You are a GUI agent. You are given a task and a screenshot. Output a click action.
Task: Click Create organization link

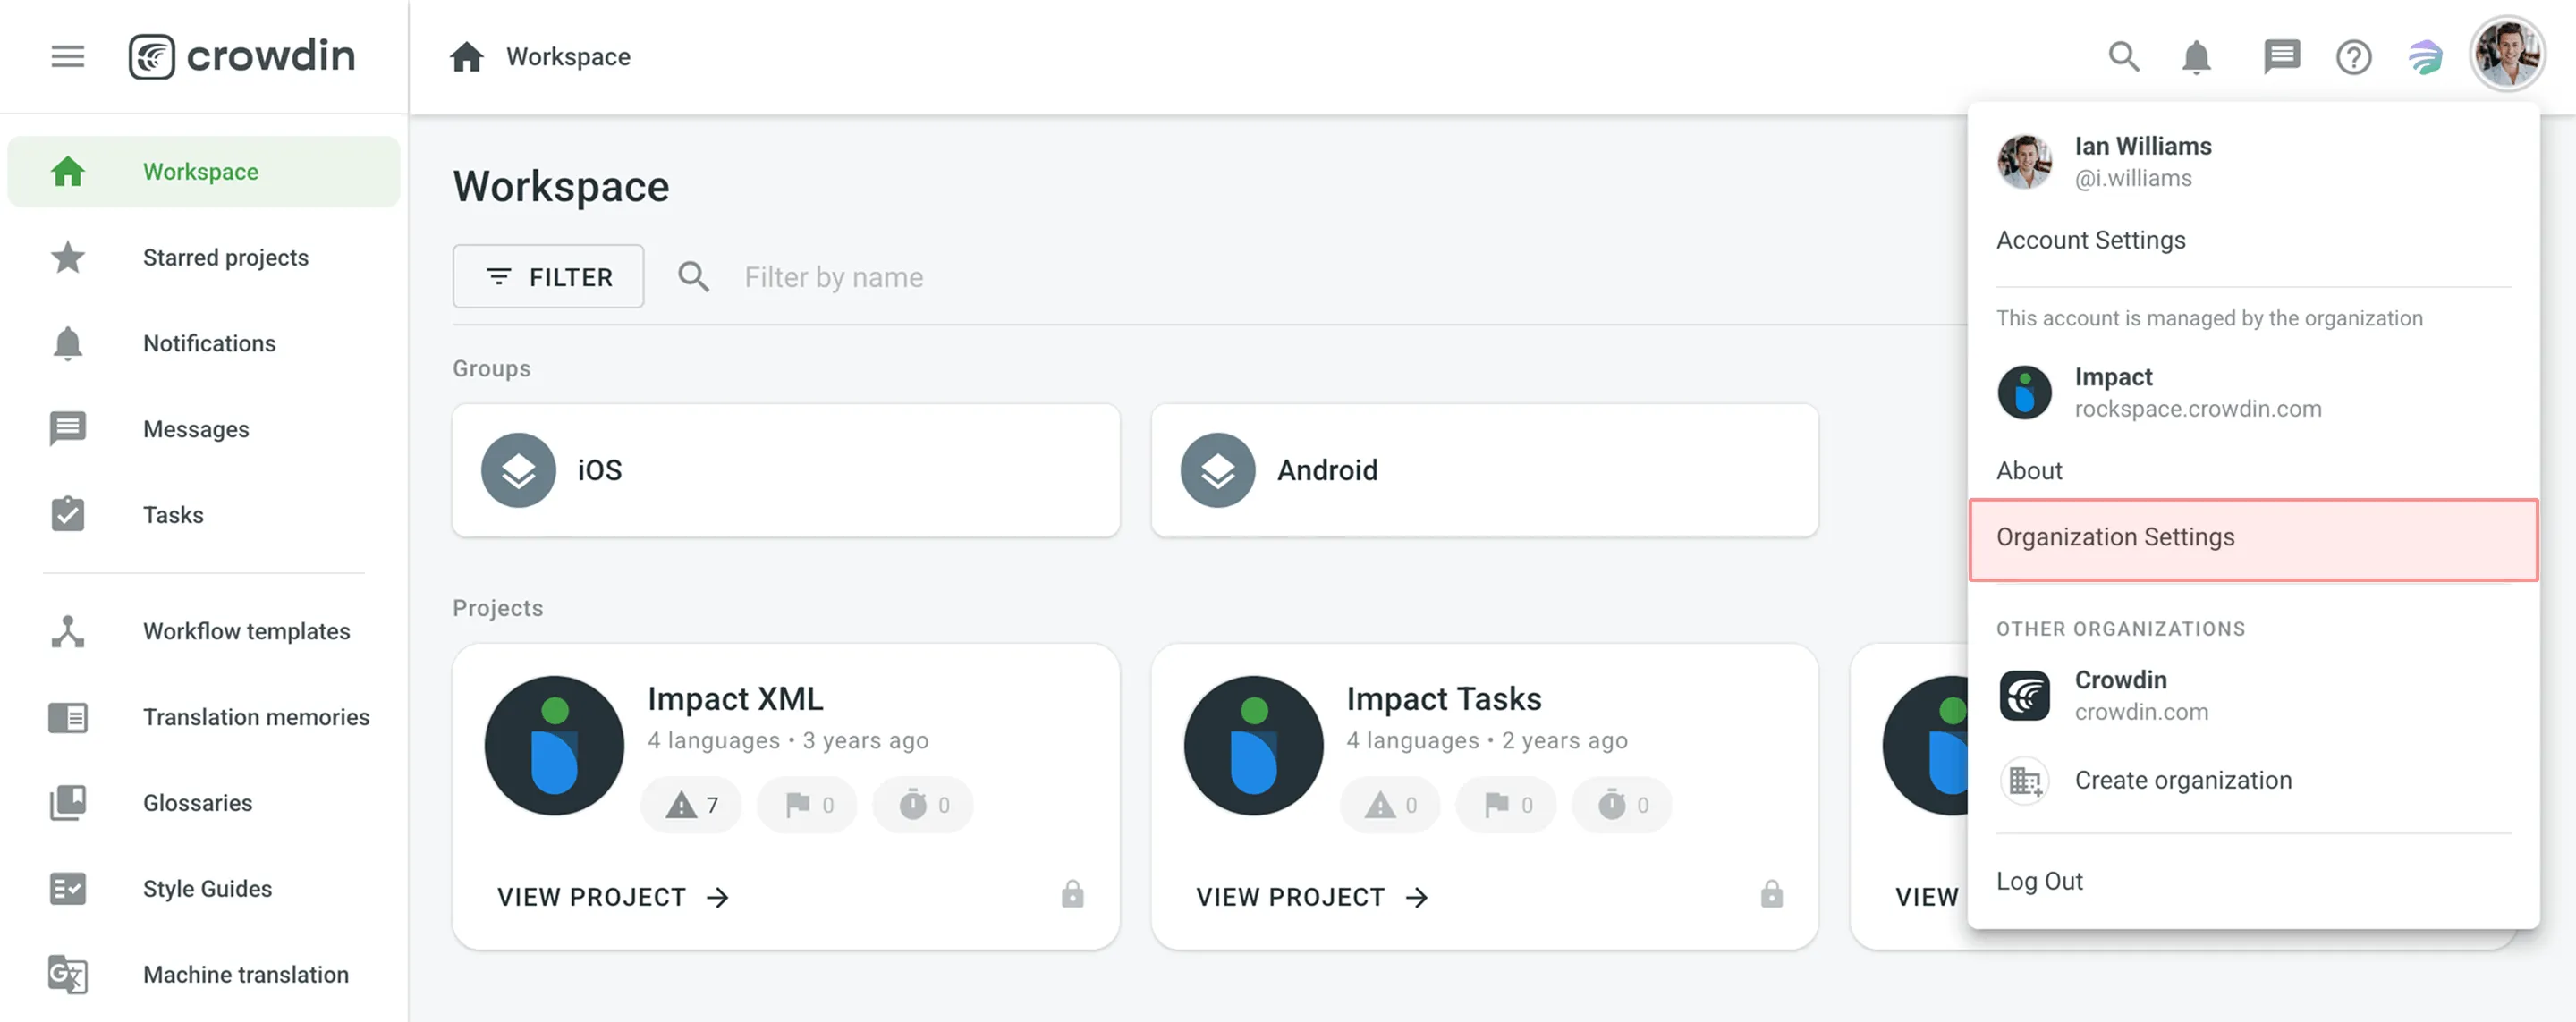coord(2182,780)
